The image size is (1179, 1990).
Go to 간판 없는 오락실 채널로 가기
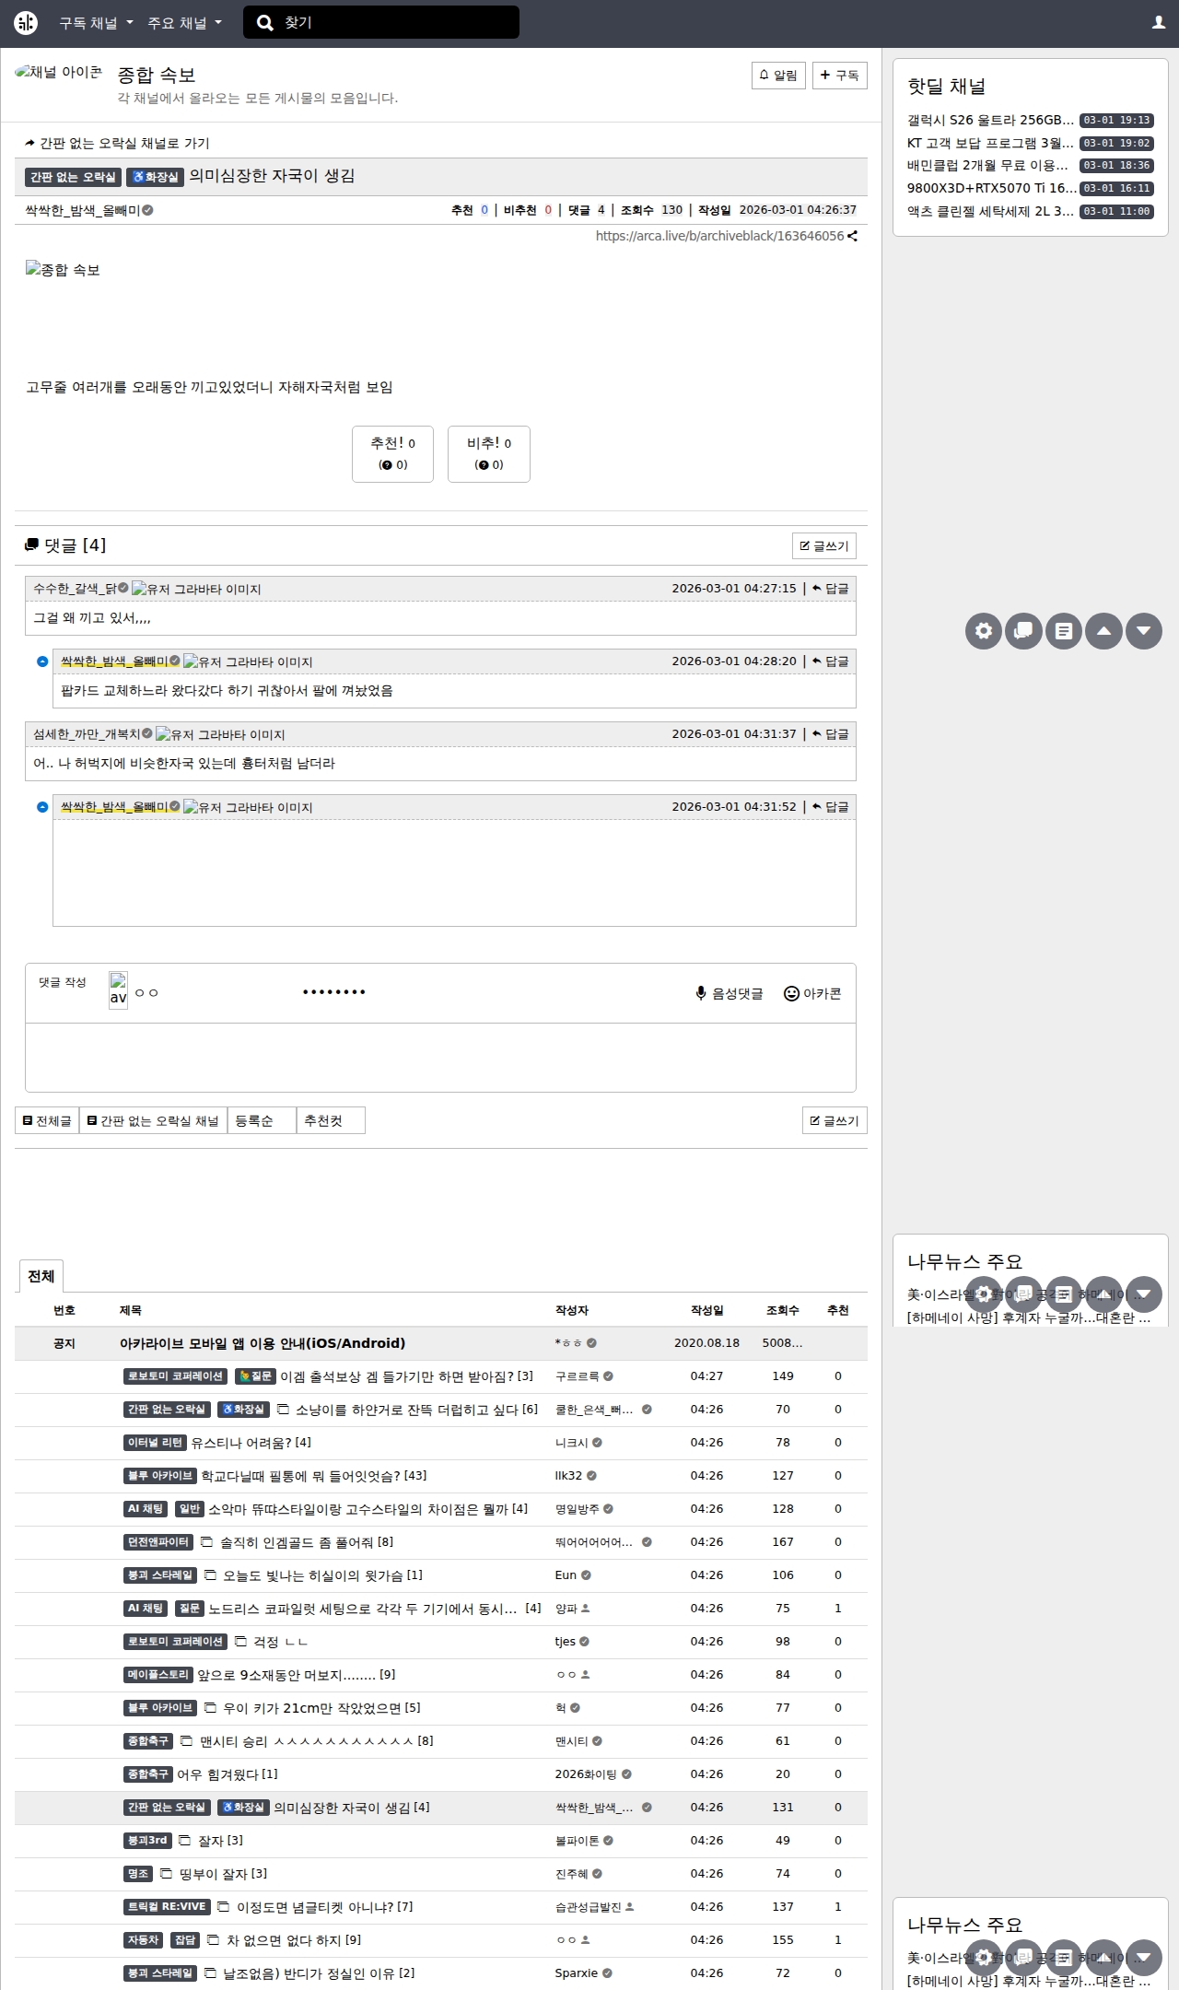click(118, 143)
